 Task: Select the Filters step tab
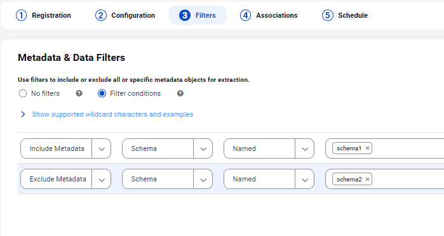click(198, 15)
